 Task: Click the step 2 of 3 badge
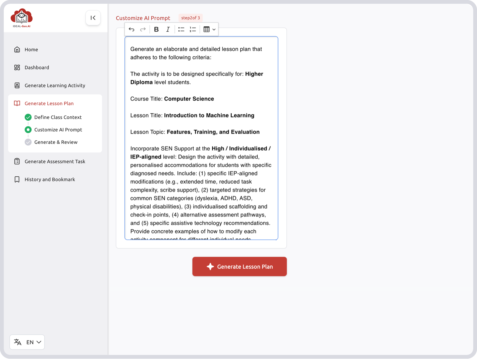click(x=190, y=18)
